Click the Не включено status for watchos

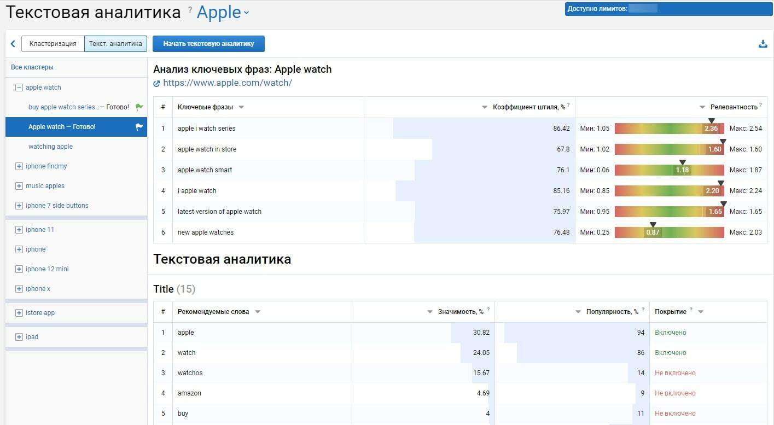(675, 373)
